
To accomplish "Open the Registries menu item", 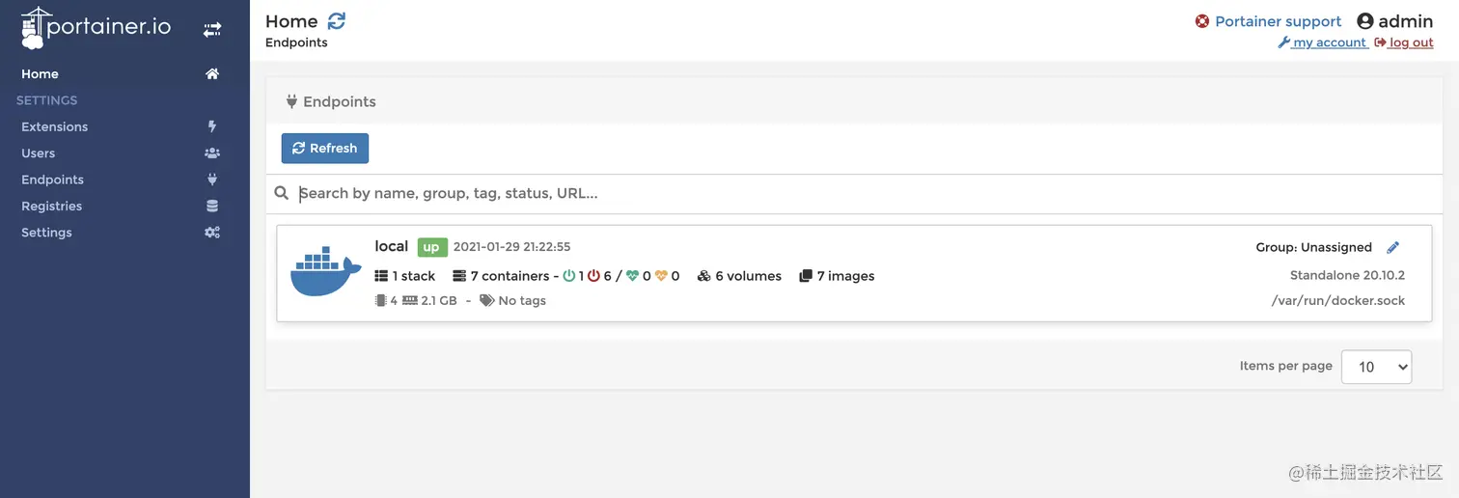I will (51, 206).
